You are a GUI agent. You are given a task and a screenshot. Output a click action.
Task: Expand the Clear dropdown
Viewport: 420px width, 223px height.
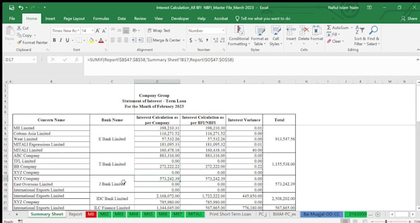(343, 41)
